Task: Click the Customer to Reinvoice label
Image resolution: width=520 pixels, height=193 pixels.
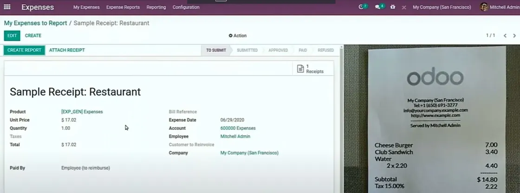Action: tap(191, 145)
